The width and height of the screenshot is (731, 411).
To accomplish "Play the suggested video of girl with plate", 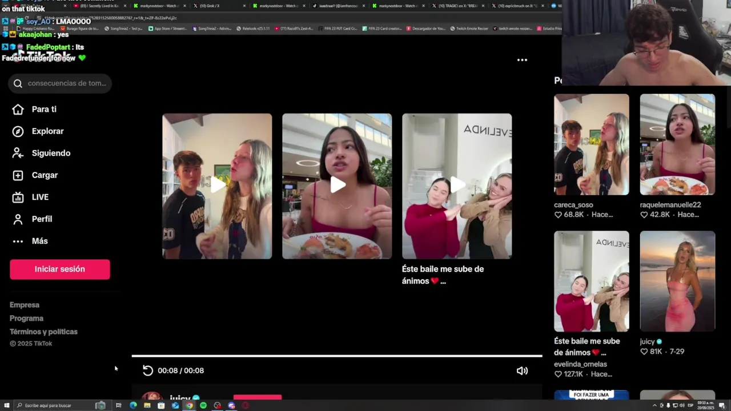I will pos(337,186).
